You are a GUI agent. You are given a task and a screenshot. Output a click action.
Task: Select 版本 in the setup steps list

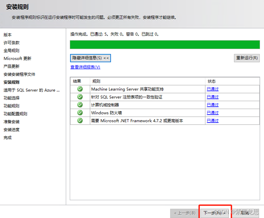8,35
